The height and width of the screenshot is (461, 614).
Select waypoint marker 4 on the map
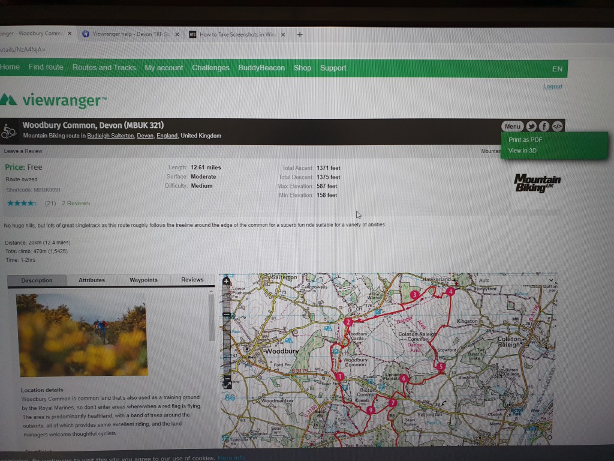click(450, 292)
